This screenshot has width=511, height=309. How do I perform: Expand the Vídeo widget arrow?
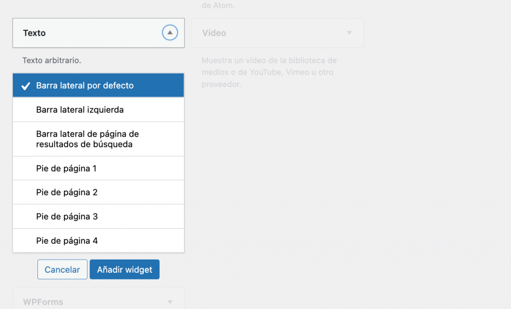[349, 33]
